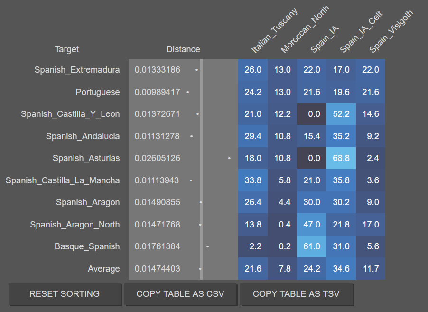The width and height of the screenshot is (428, 312).
Task: Click the 61.0 cell in Basque_Spanish row
Action: click(312, 246)
